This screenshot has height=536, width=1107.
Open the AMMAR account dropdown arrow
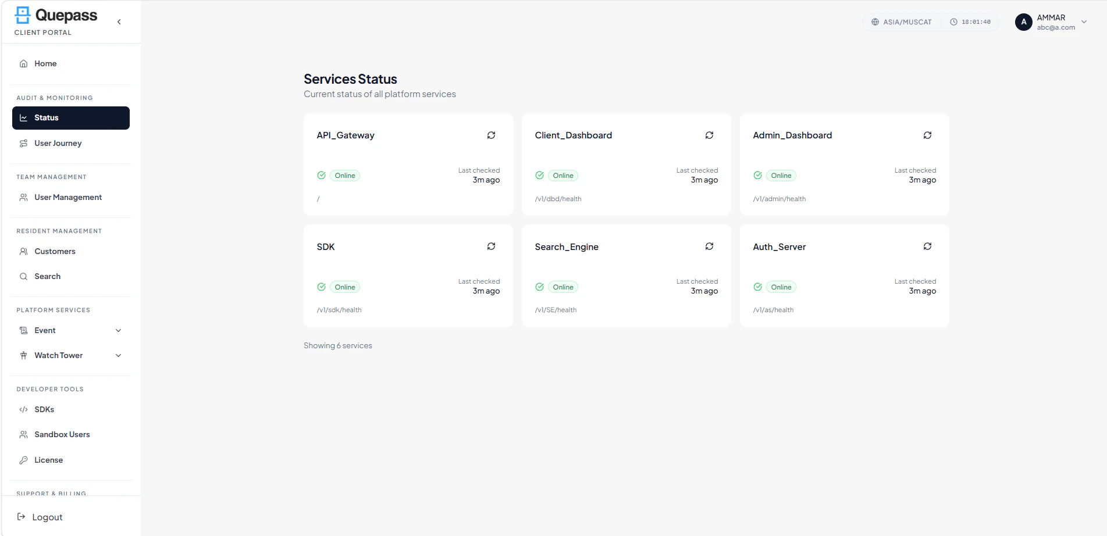tap(1084, 22)
